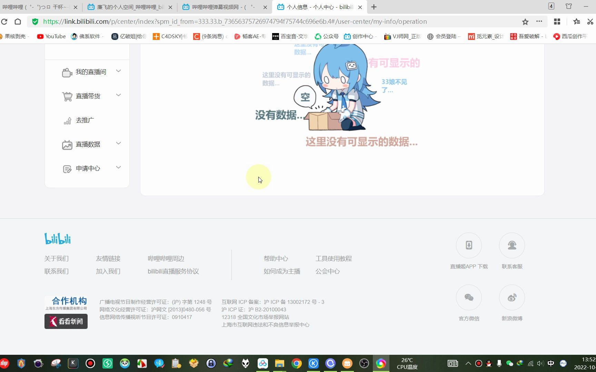Open a new browser tab
596x372 pixels.
pyautogui.click(x=374, y=7)
